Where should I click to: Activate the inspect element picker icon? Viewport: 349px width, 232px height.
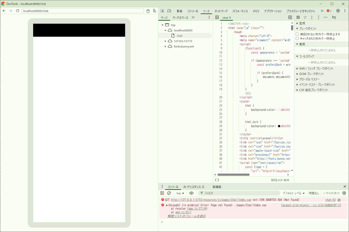coord(162,11)
